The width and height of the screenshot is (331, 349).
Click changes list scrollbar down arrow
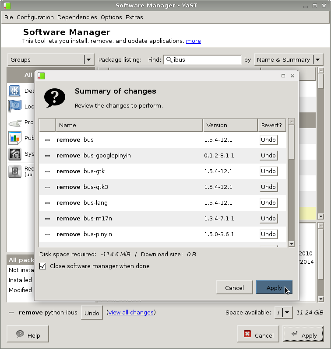(x=291, y=244)
